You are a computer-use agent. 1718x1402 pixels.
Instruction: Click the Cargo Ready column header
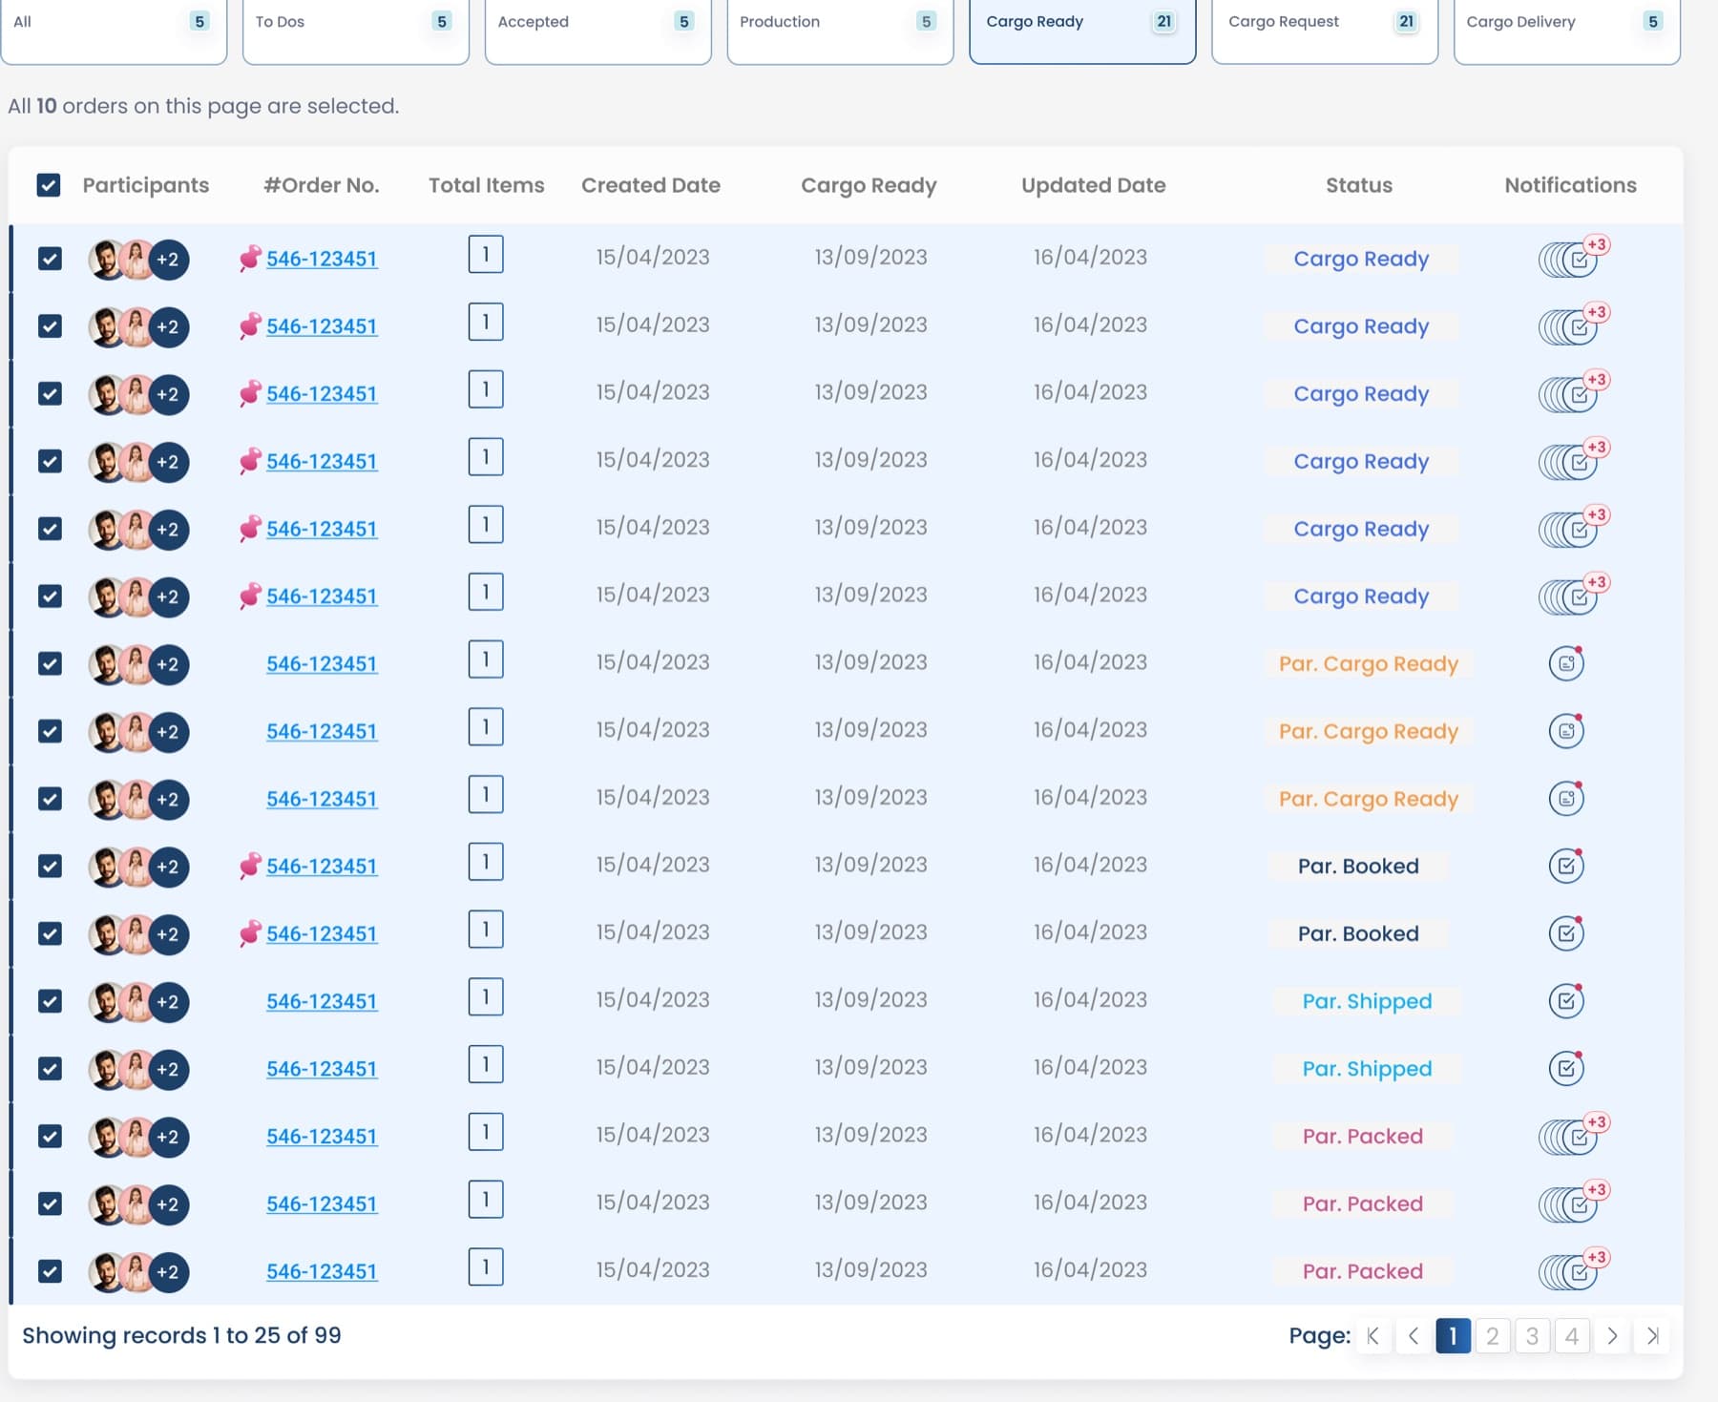click(869, 185)
